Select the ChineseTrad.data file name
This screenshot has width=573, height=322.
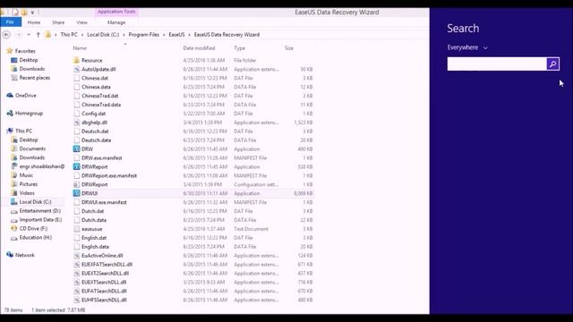pyautogui.click(x=101, y=105)
